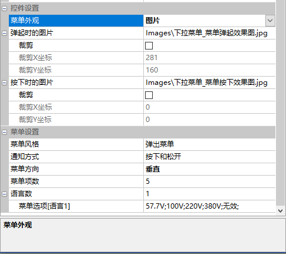
Task: Open the 菜单外观 dropdown arrow
Action: (x=270, y=21)
